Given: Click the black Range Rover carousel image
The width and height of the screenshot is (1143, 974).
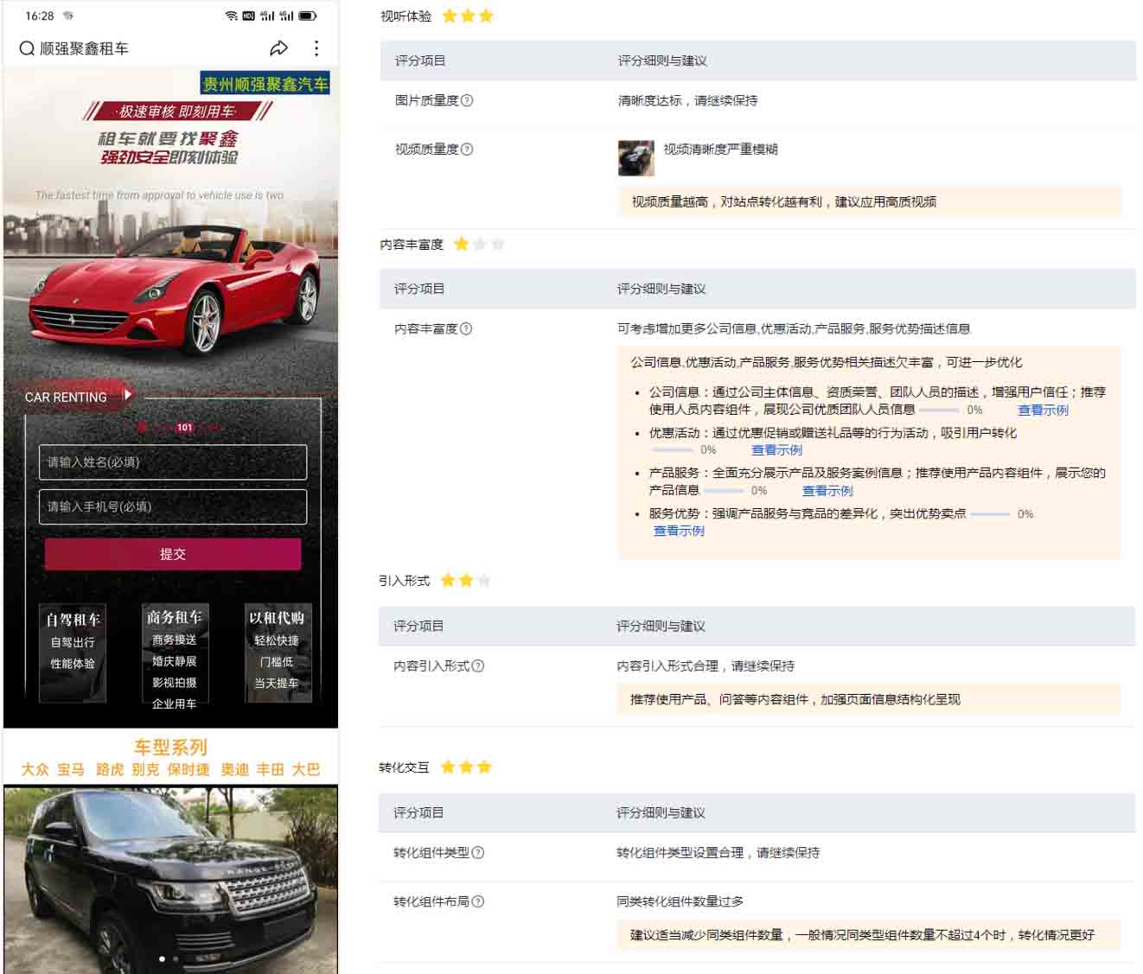Looking at the screenshot, I should click(171, 877).
